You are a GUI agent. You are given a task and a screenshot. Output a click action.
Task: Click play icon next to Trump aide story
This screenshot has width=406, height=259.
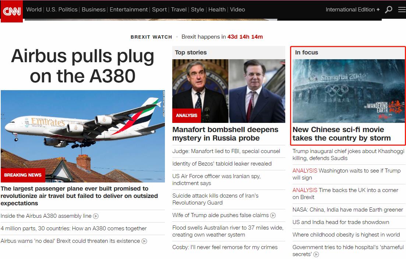(x=273, y=215)
